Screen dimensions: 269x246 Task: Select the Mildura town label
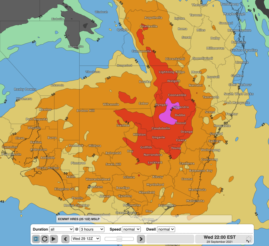click(95, 146)
